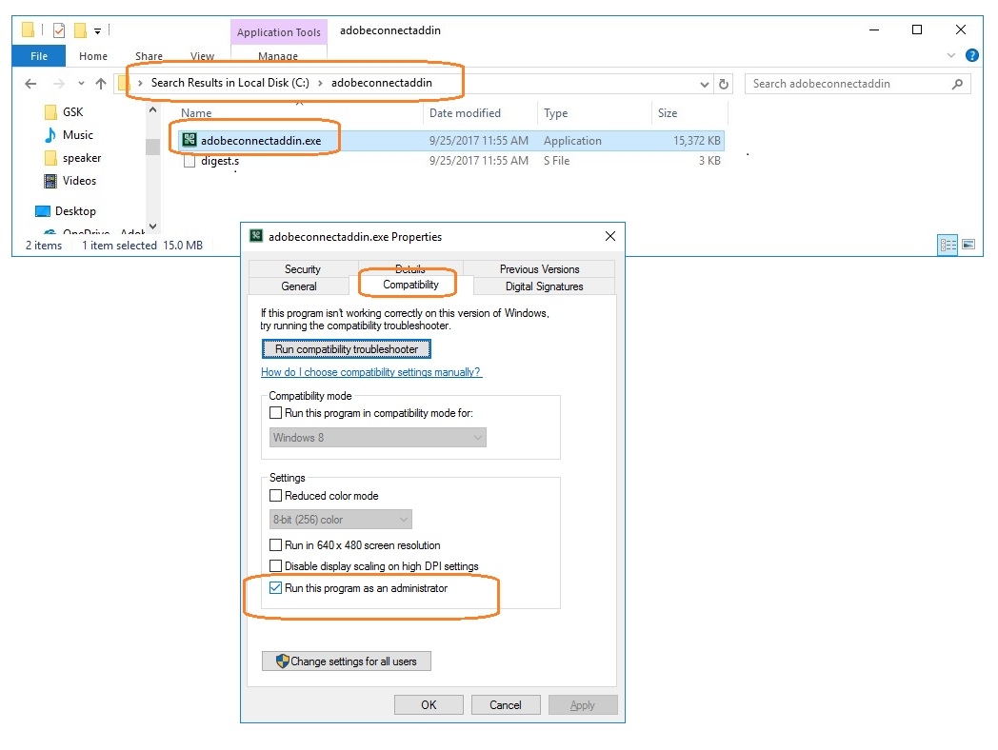998x750 pixels.
Task: Click the digest.s blank file icon
Action: [x=190, y=161]
